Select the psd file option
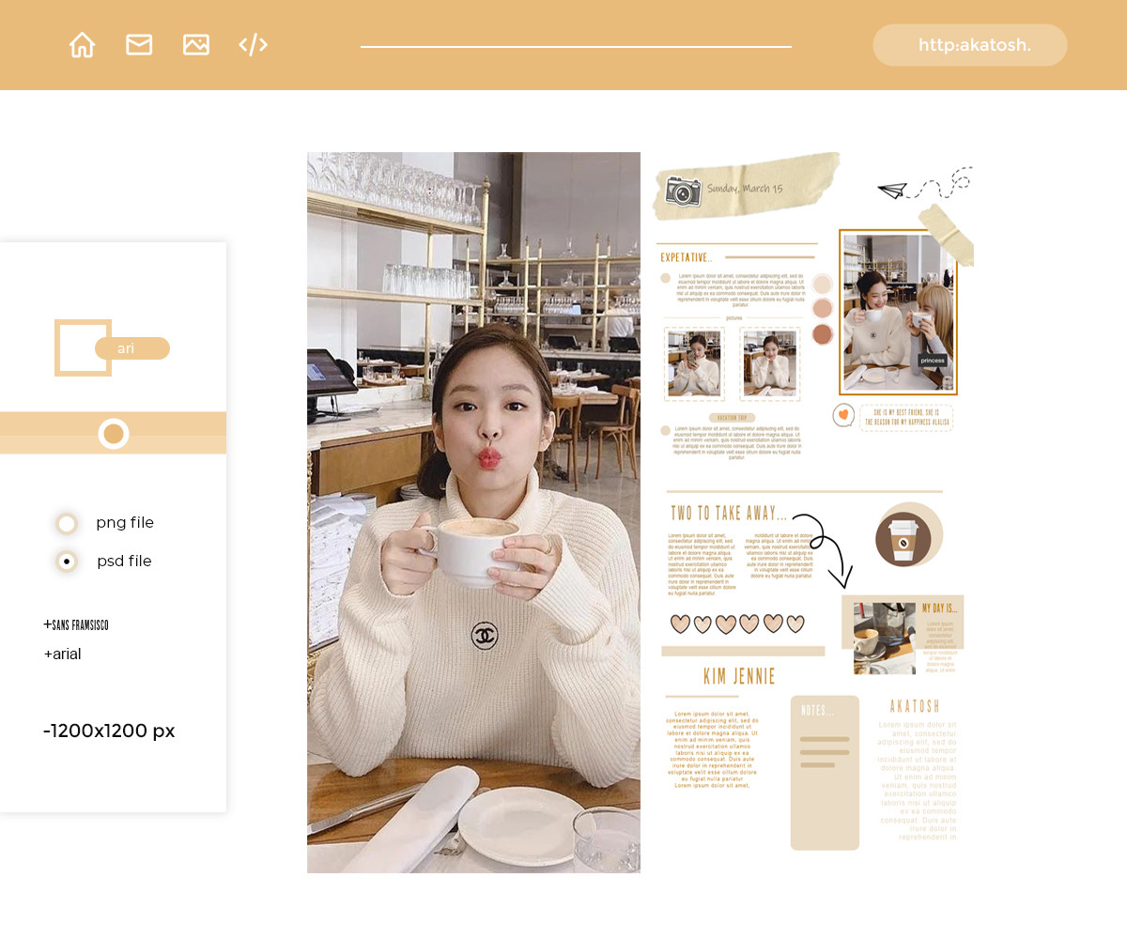Image resolution: width=1127 pixels, height=939 pixels. (67, 562)
